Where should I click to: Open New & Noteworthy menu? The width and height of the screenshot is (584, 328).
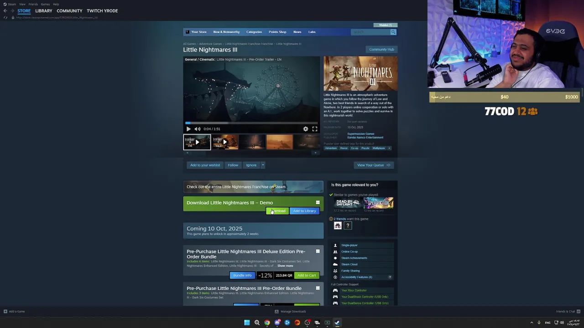click(226, 32)
